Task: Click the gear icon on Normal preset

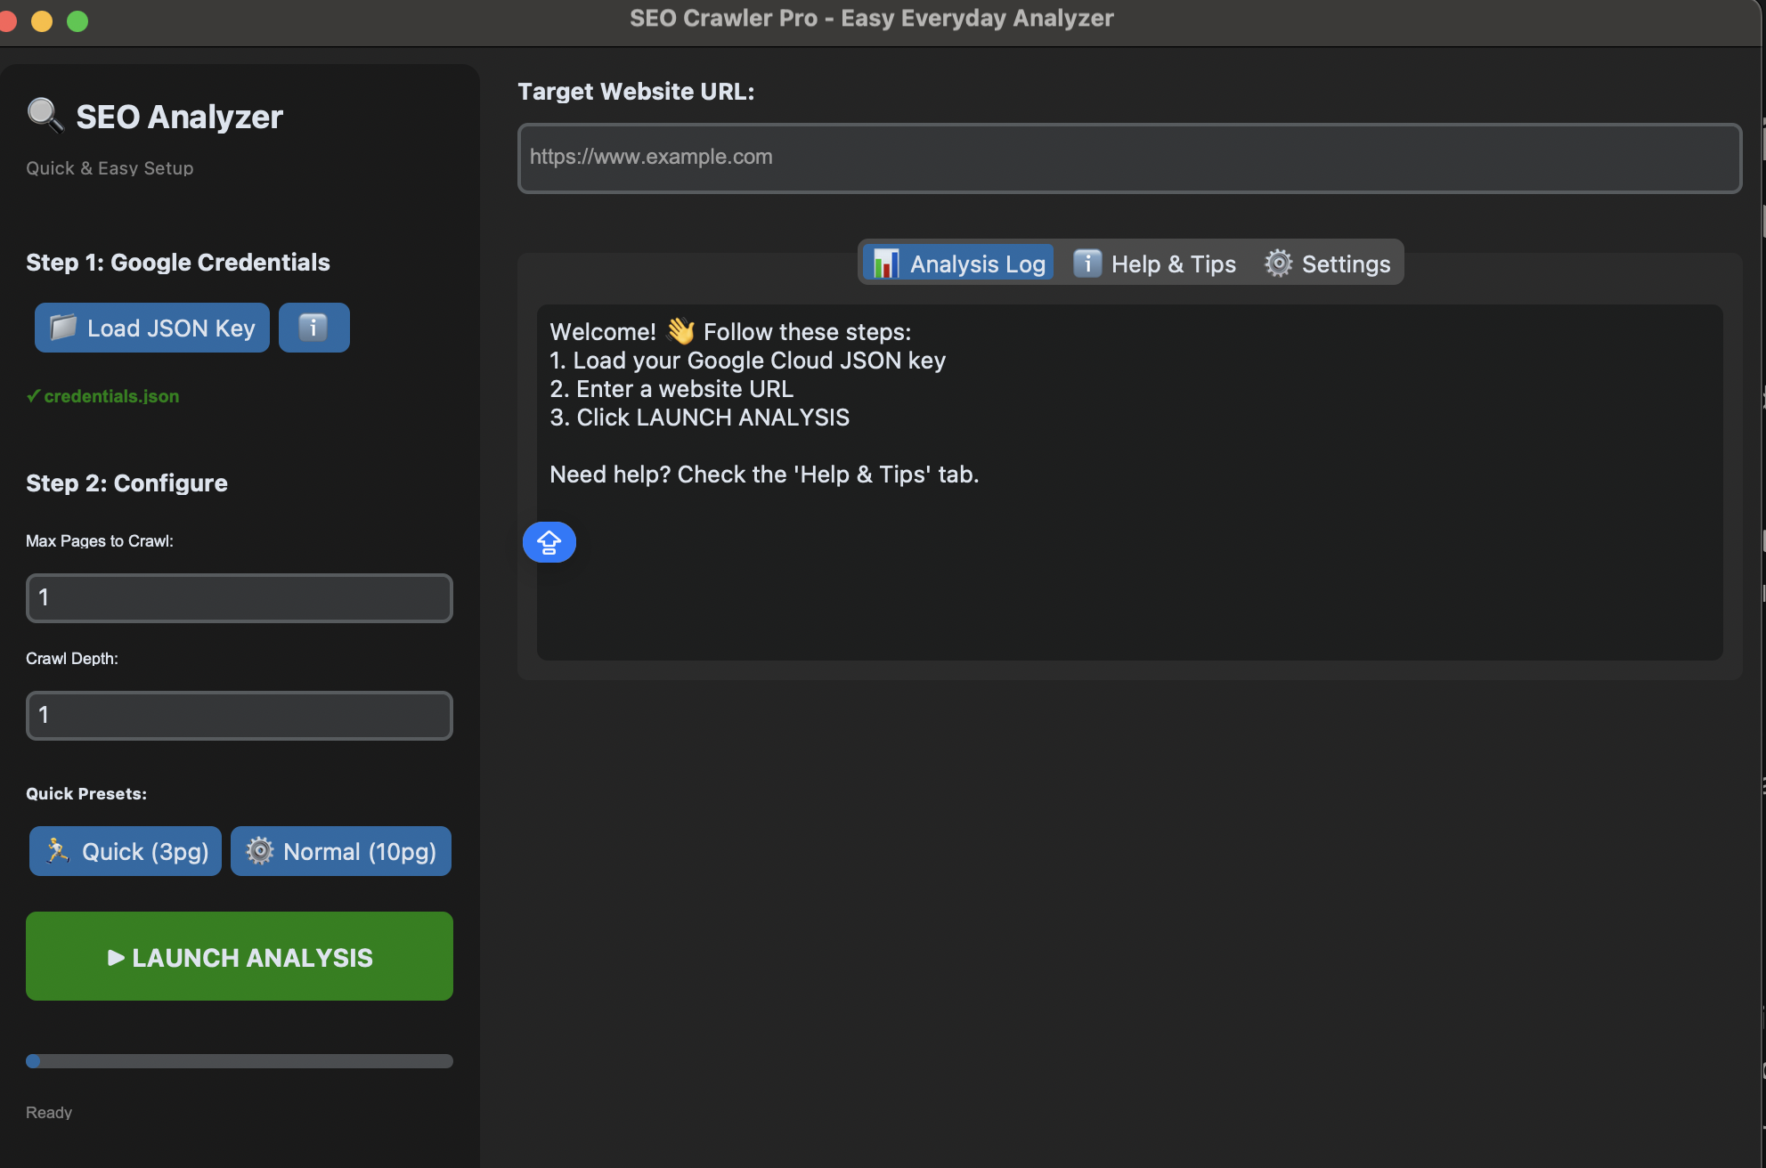Action: click(x=259, y=851)
